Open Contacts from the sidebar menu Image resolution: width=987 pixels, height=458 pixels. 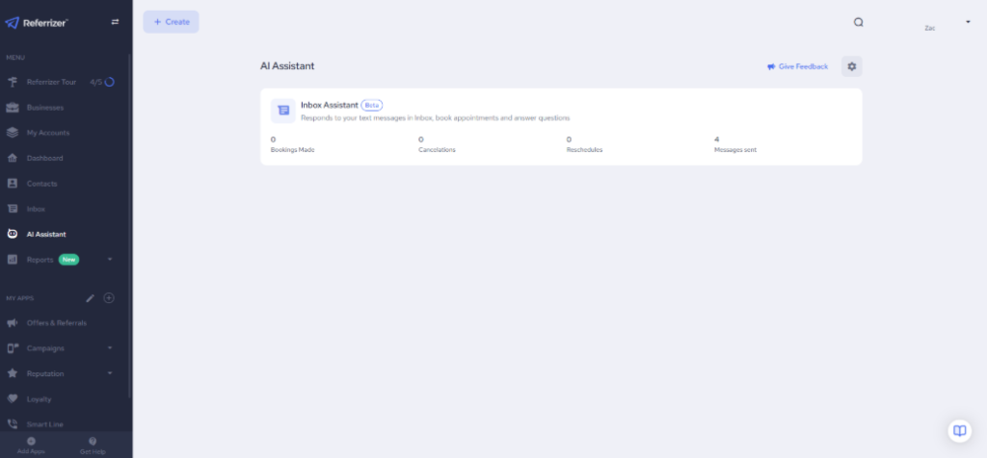(41, 184)
